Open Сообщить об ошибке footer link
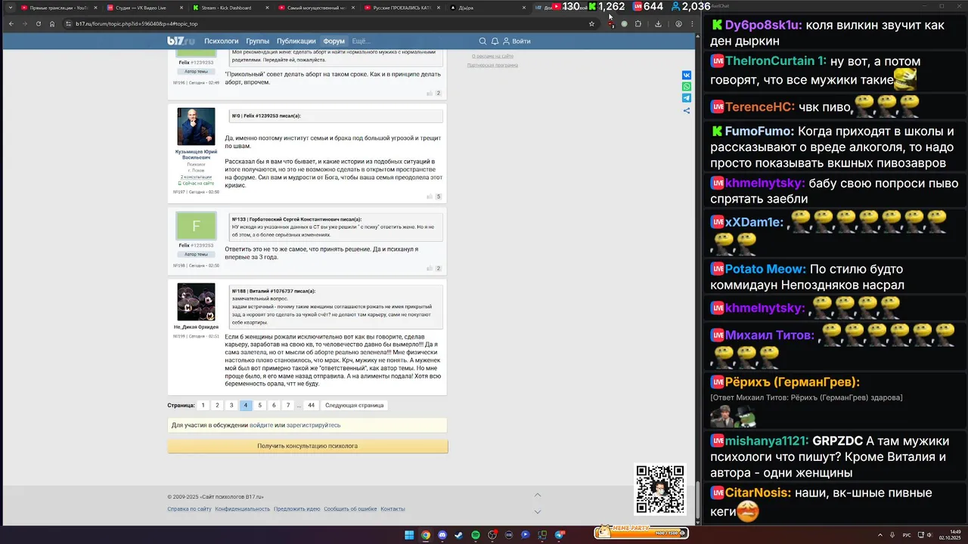Image resolution: width=968 pixels, height=544 pixels. click(350, 508)
